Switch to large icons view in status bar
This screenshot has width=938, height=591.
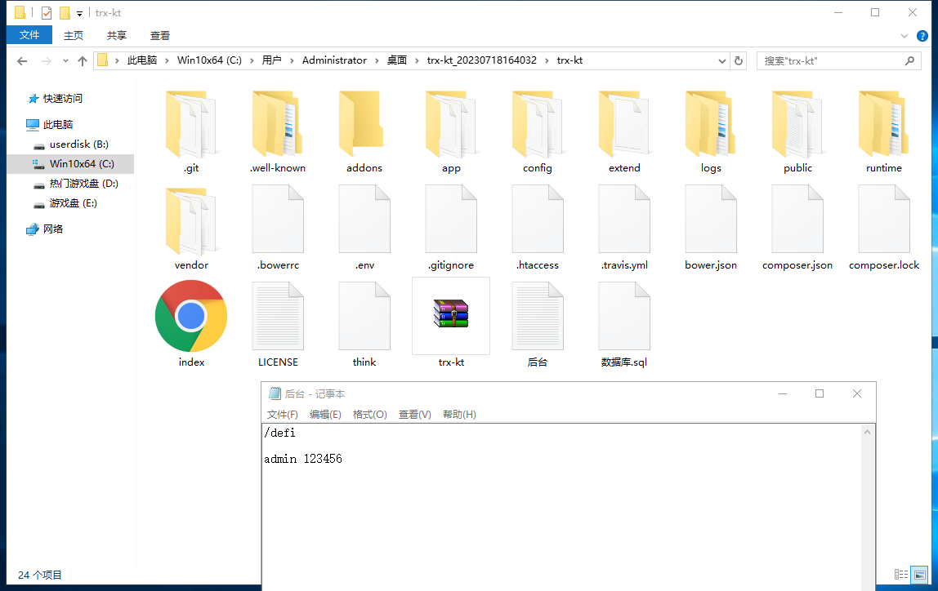click(x=919, y=575)
